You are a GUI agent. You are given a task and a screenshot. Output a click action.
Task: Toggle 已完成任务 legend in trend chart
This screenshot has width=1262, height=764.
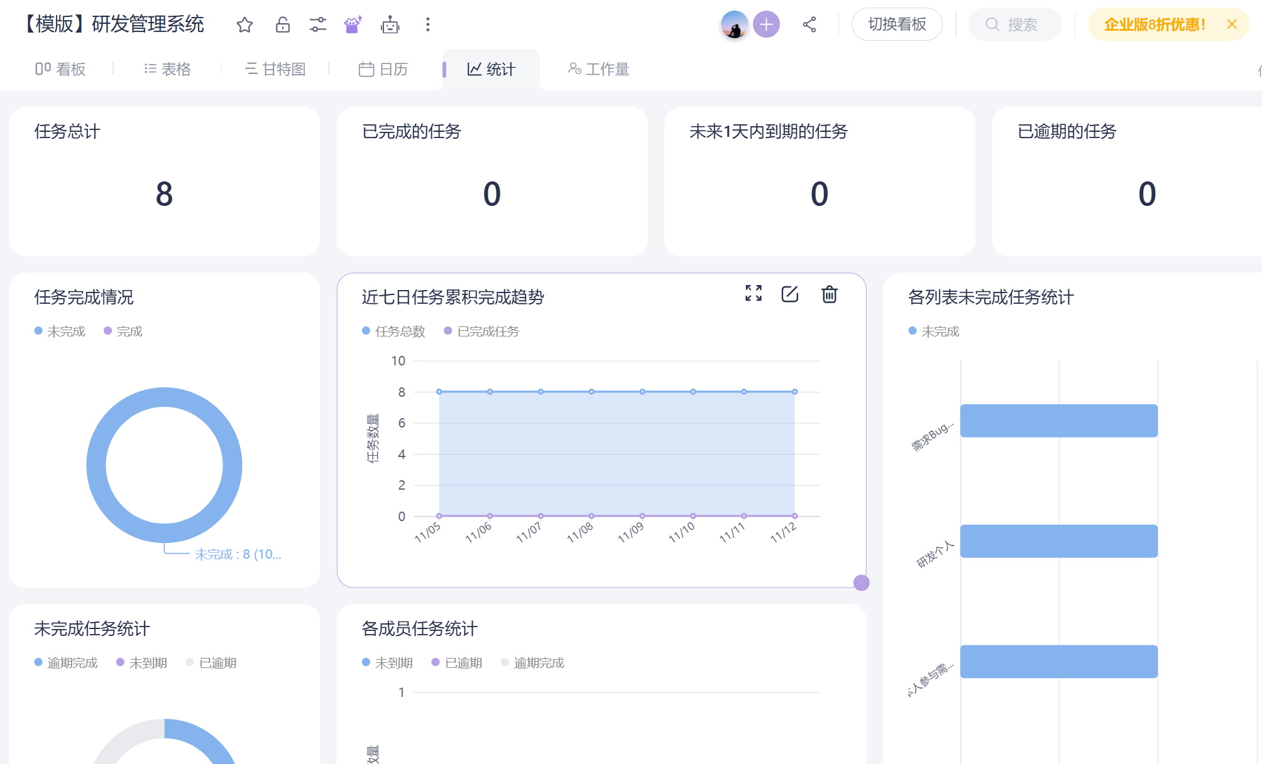[482, 331]
